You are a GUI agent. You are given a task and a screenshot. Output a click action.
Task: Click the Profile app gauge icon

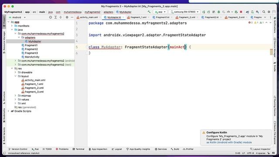(x=228, y=12)
